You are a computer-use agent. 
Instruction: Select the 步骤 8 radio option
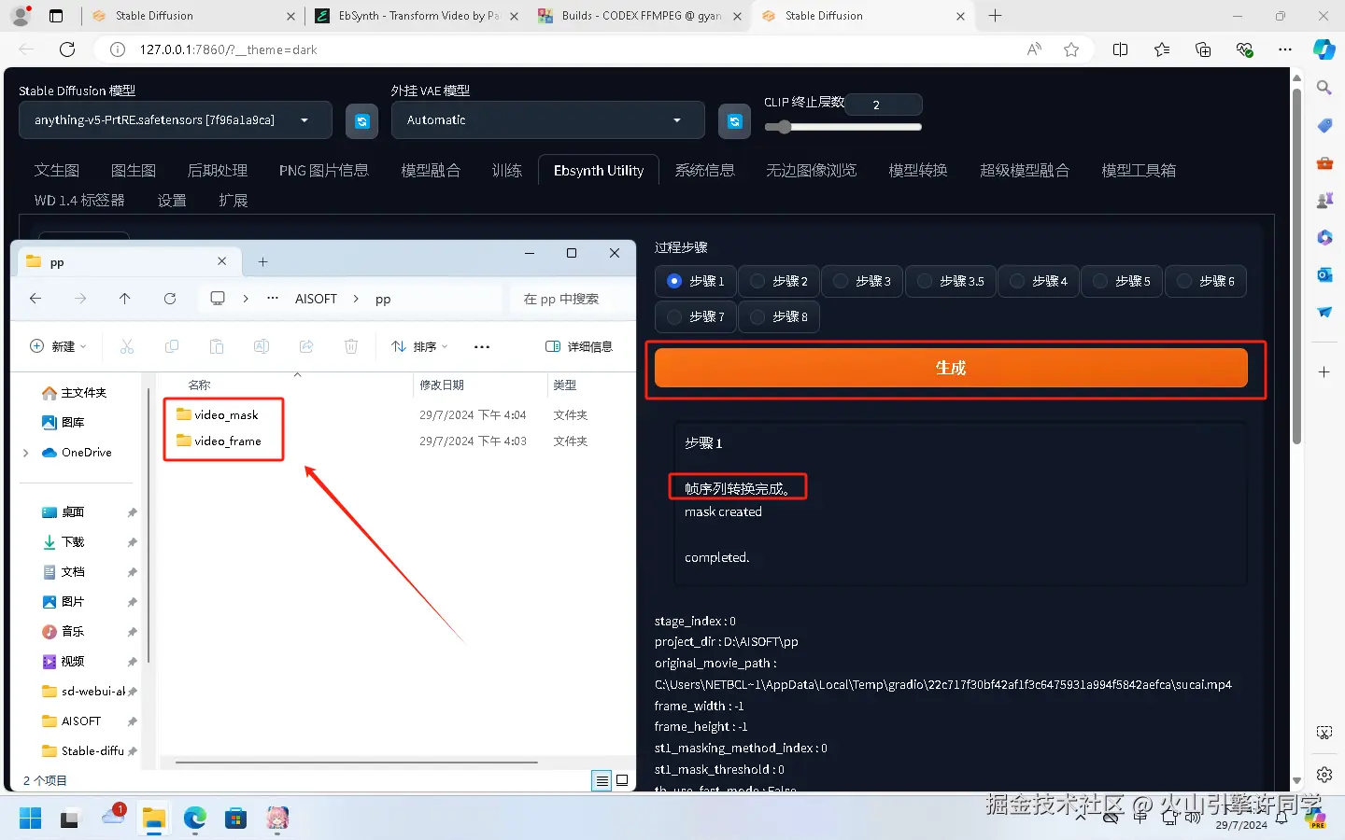point(779,317)
